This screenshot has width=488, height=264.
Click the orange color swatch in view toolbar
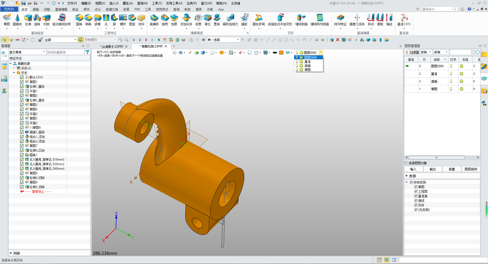281,53
